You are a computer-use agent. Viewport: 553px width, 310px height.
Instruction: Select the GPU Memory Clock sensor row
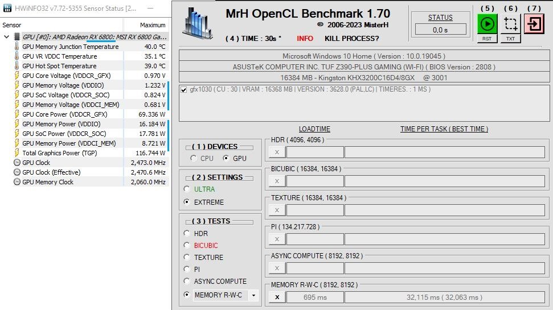(x=91, y=182)
